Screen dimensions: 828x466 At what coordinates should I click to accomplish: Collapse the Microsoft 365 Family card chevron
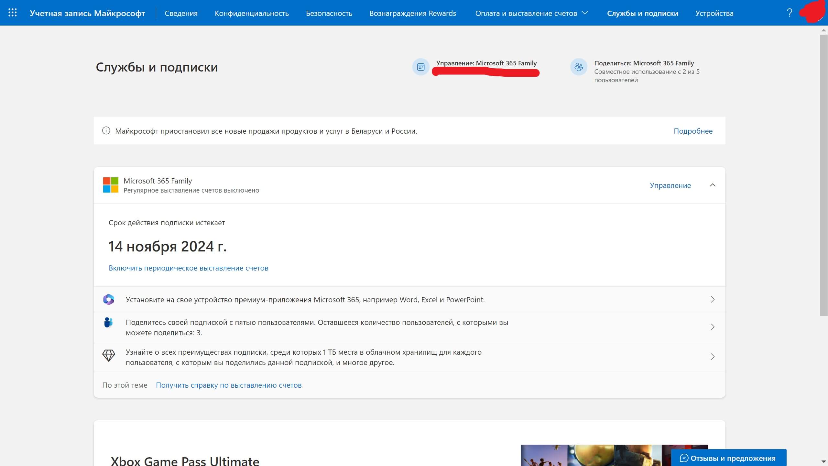point(712,185)
